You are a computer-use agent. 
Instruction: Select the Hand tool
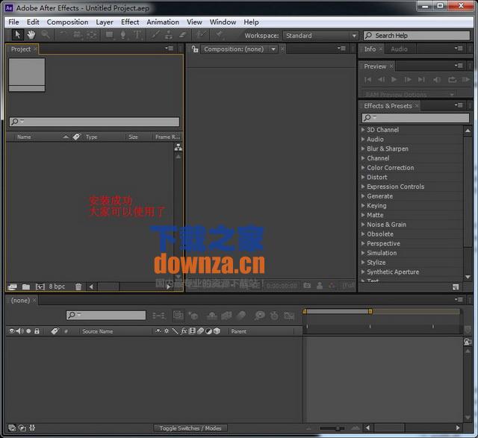pyautogui.click(x=31, y=35)
